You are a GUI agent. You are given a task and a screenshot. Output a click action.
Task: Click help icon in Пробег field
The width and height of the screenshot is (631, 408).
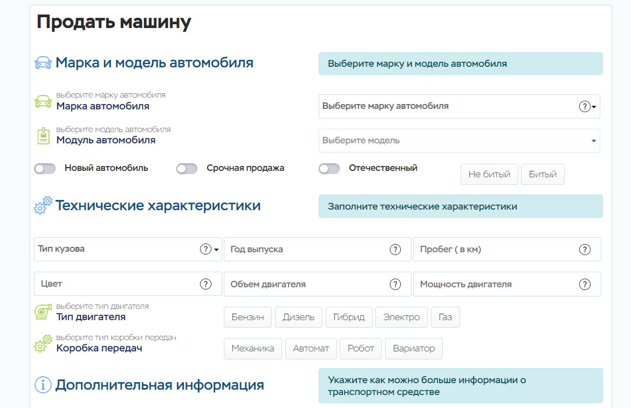585,250
